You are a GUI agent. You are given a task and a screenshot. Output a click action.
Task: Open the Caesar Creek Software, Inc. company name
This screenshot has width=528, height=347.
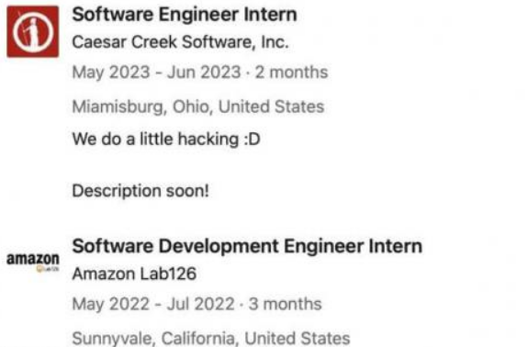(x=181, y=42)
